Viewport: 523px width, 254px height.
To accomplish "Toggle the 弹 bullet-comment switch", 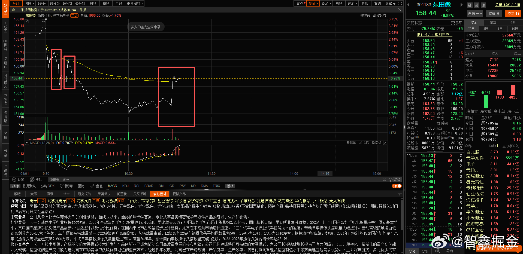I will [x=397, y=186].
